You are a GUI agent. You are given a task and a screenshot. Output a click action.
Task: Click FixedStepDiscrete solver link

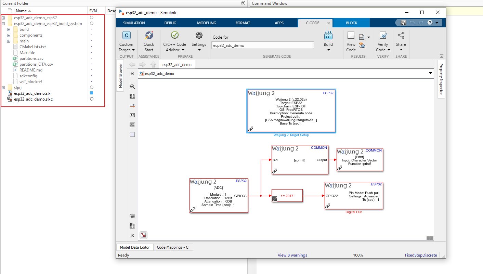click(x=421, y=255)
